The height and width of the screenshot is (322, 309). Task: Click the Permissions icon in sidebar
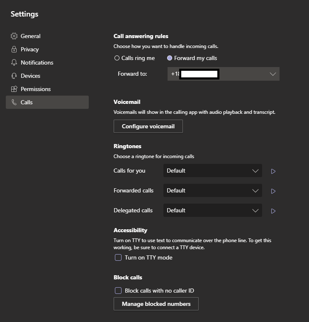14,89
